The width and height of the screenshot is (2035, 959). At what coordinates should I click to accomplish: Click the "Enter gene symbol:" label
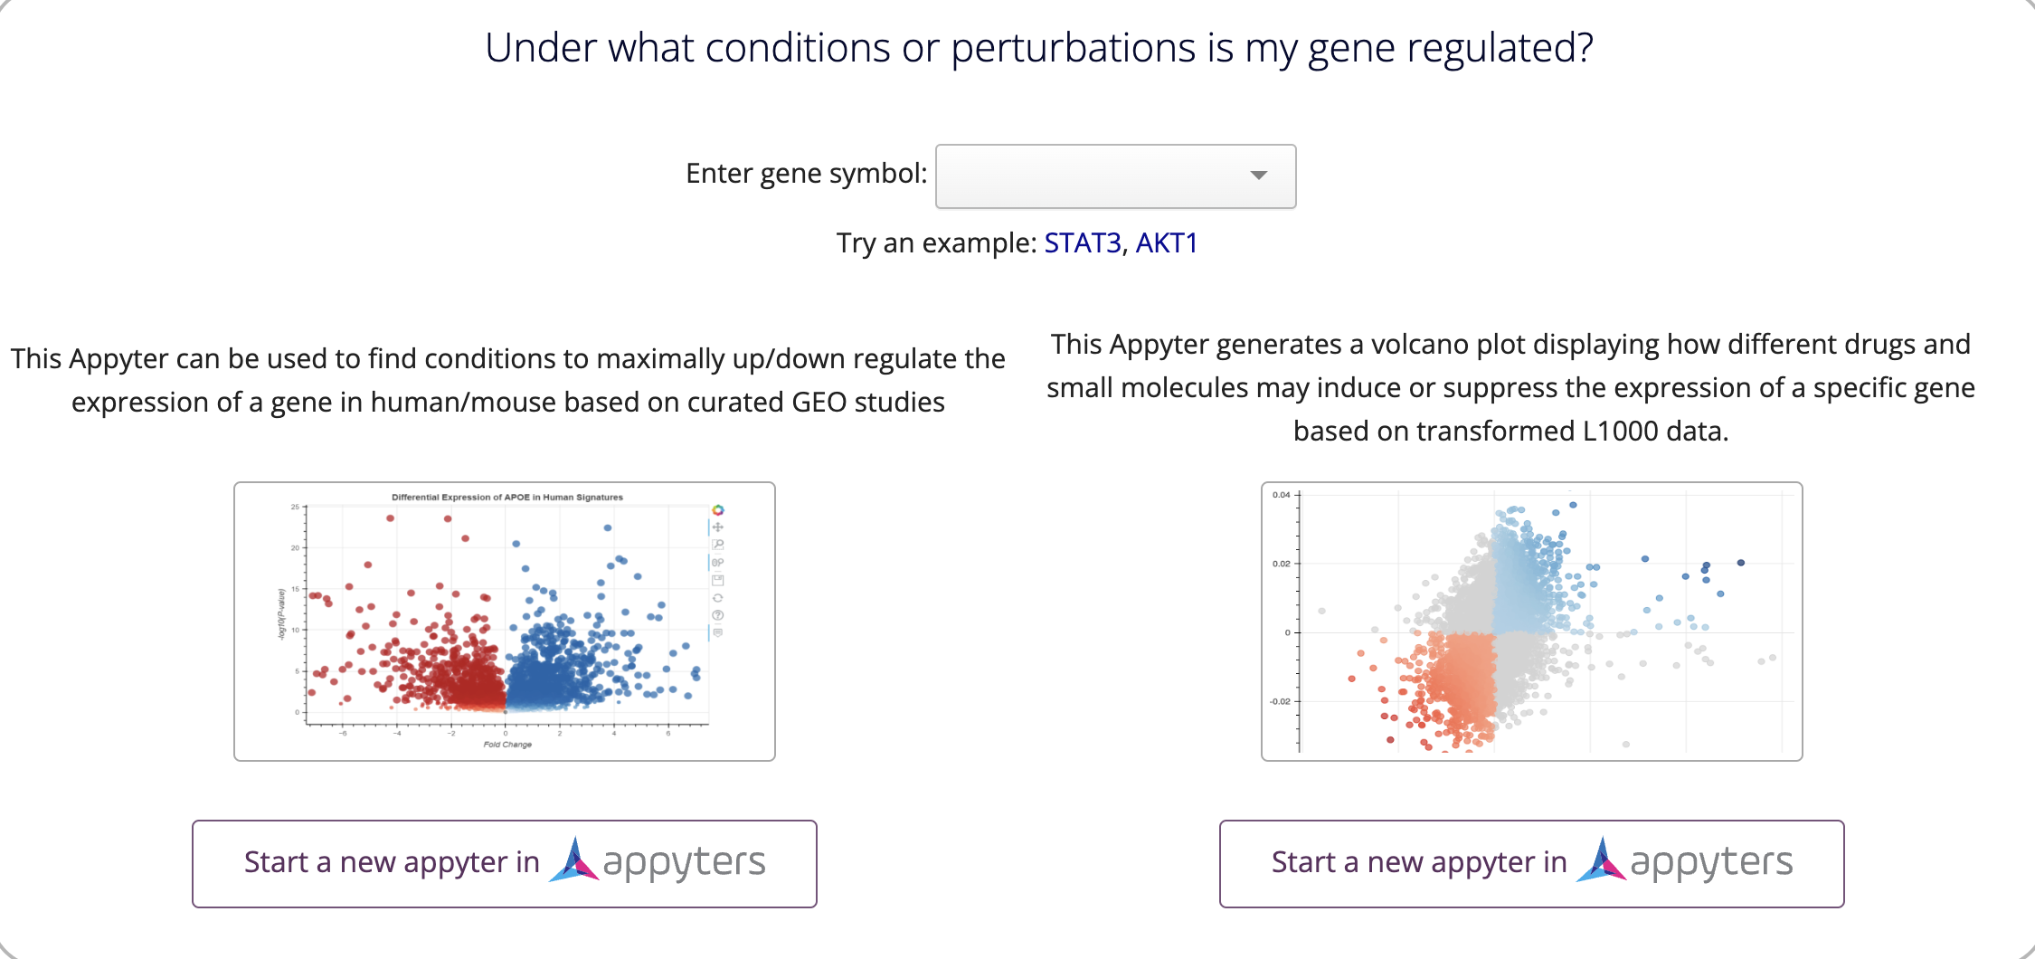point(806,174)
